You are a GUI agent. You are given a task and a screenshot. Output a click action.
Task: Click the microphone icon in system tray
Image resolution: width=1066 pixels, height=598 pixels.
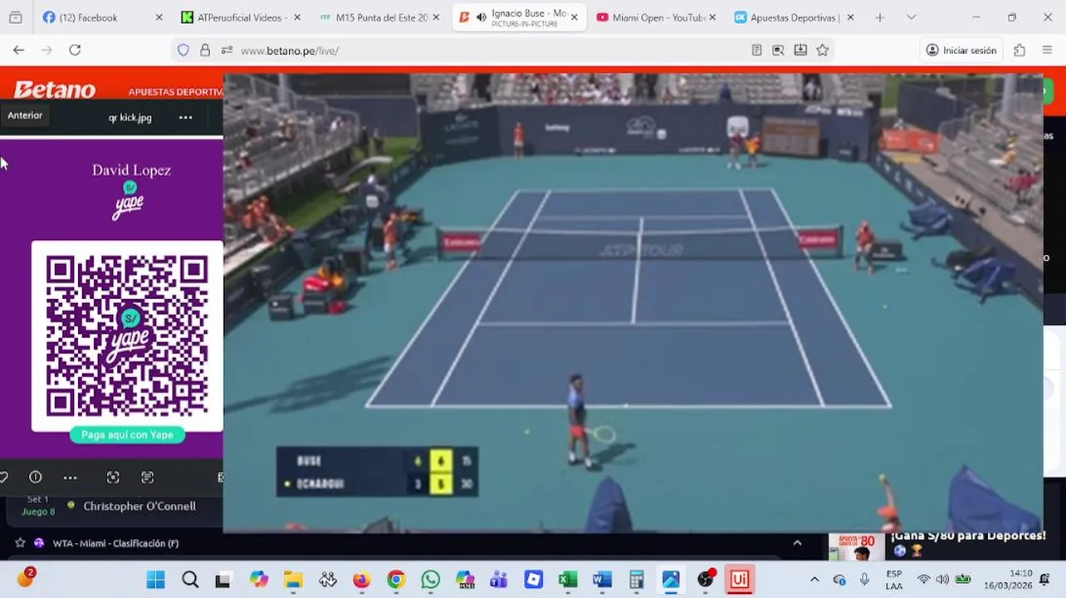coord(864,580)
